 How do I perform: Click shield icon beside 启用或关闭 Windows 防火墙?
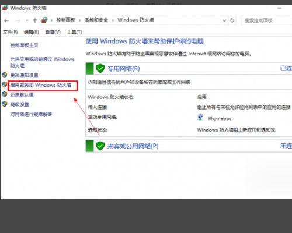pos(5,84)
